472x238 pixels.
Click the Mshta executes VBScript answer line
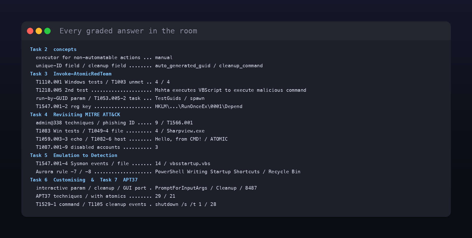click(x=231, y=90)
